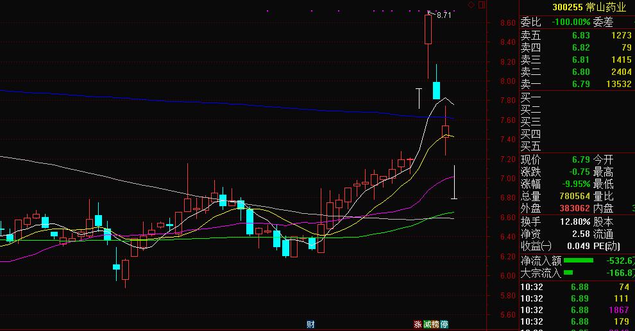This screenshot has height=331, width=635.
Task: Click the 最高 label
Action: [603, 172]
